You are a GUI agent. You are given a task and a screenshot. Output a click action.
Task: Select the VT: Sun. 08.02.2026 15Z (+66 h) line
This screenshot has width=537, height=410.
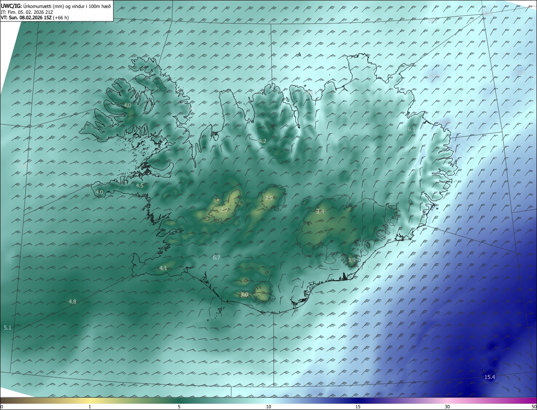click(35, 18)
